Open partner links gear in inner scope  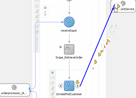[52, 83]
